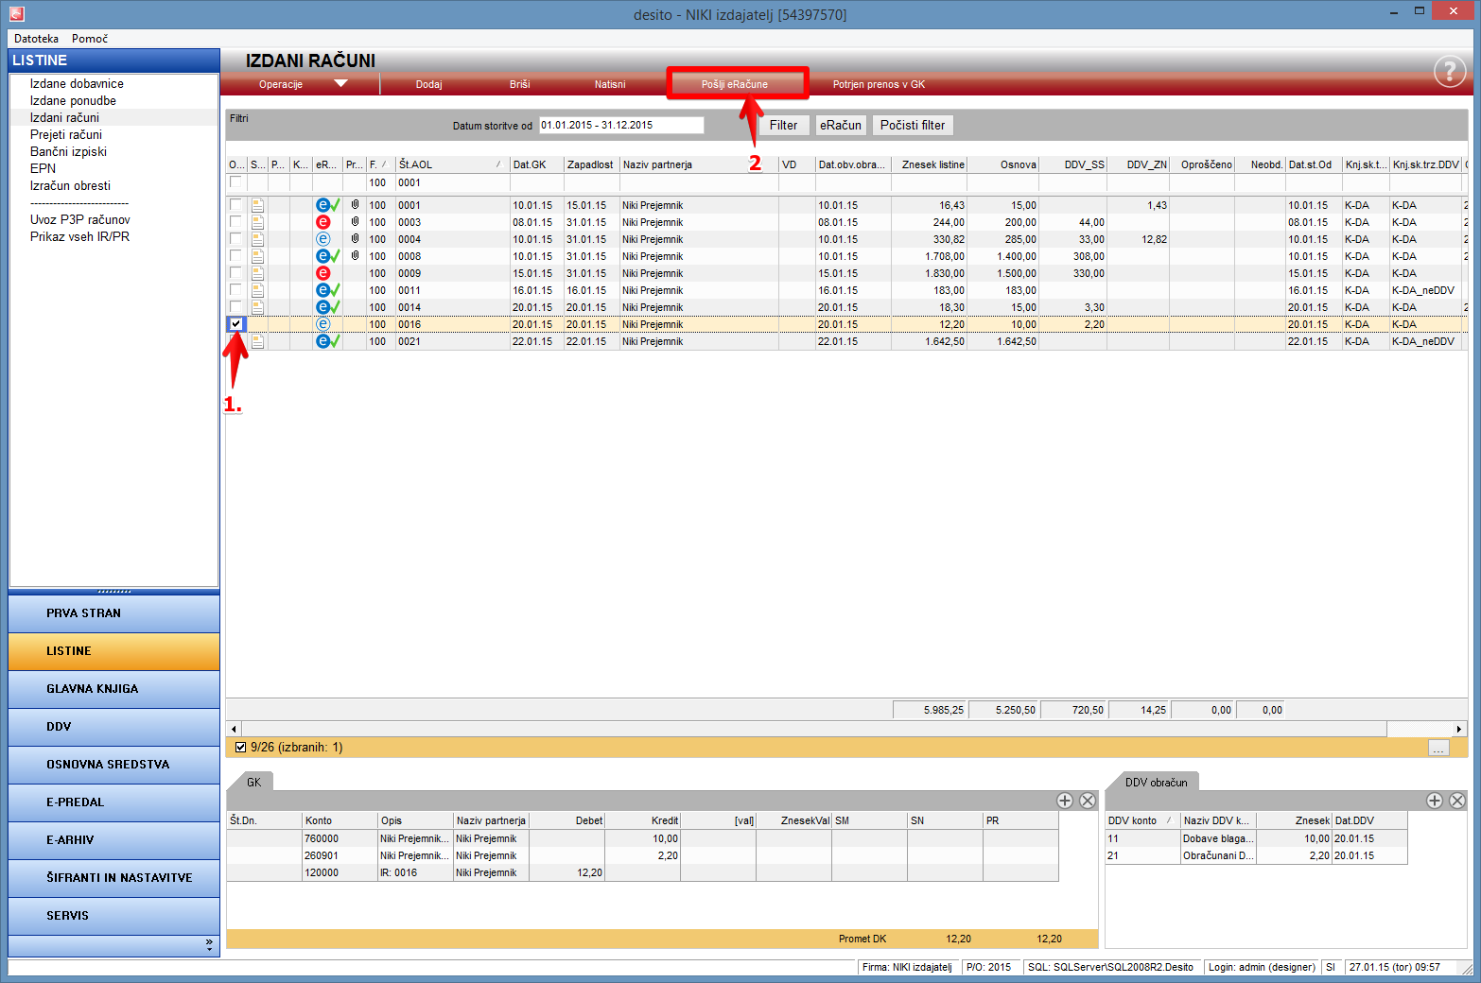This screenshot has height=983, width=1481.
Task: Add a row with the GK panel plus icon
Action: point(1065,801)
